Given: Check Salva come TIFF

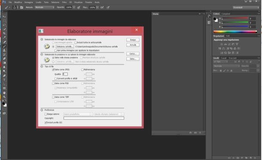Looking at the screenshot, I should tap(53, 97).
